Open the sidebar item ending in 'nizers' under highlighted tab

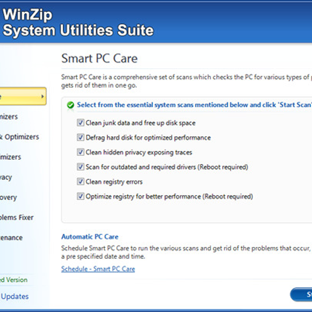click(9, 116)
